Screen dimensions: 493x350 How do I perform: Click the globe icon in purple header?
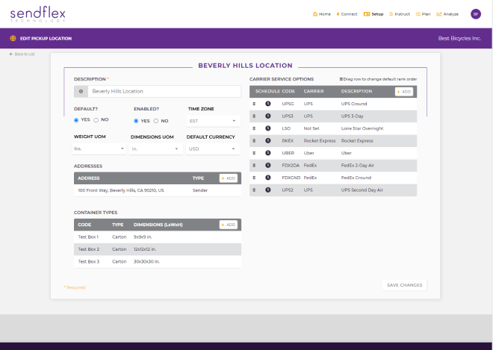click(x=13, y=38)
